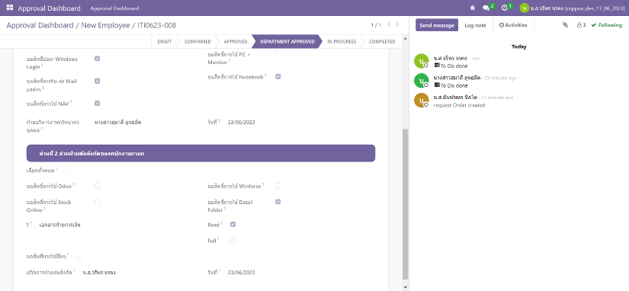Click the debug bug icon in top bar
629x291 pixels.
(473, 8)
